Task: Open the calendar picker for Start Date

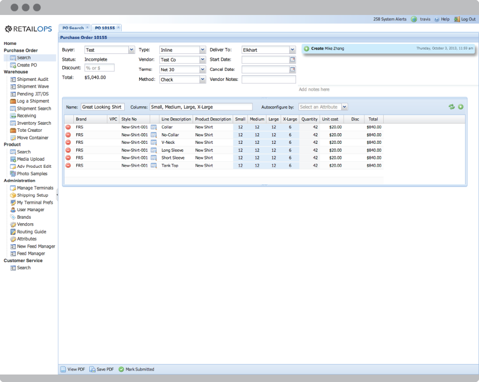Action: tap(293, 59)
